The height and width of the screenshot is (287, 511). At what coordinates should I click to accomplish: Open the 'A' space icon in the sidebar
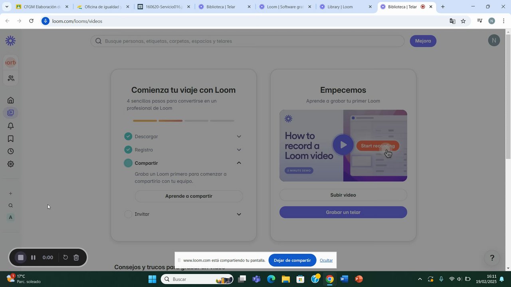click(11, 217)
